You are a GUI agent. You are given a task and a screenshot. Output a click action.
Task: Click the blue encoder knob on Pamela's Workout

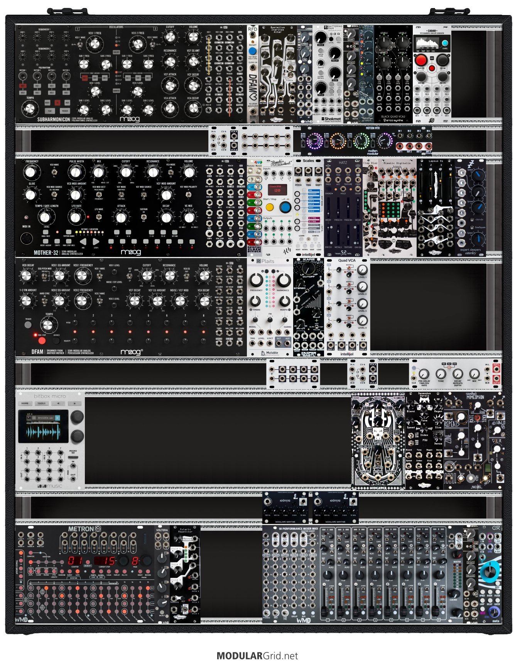point(285,207)
